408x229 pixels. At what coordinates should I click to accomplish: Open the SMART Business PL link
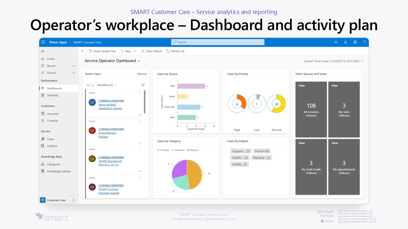coord(110,161)
